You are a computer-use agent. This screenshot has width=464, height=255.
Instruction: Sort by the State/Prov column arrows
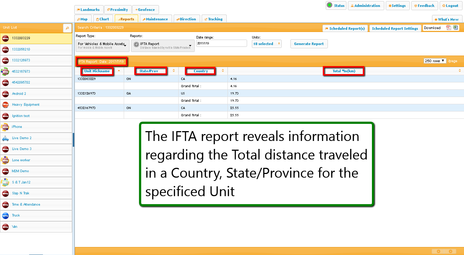point(174,71)
